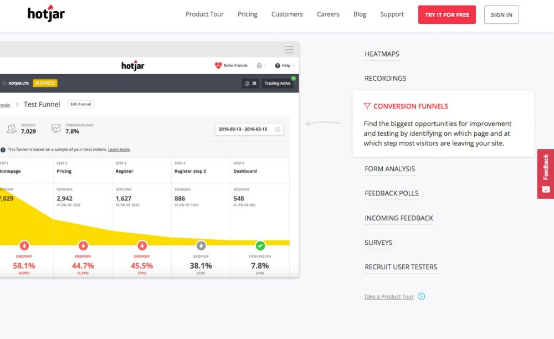The height and width of the screenshot is (339, 554).
Task: Click the funnel icon beside Conversion Funnels
Action: click(367, 106)
